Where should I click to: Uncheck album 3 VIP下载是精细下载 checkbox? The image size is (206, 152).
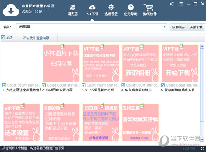[84, 85]
